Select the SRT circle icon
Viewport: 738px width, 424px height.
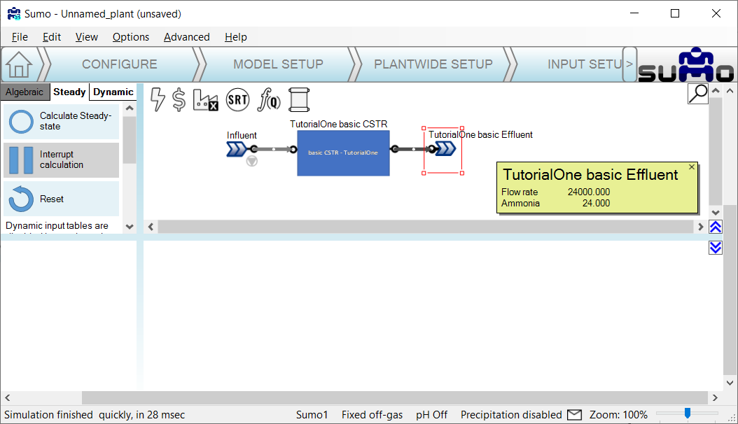click(238, 100)
